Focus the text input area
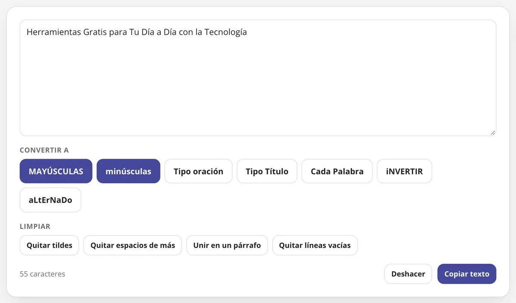Viewport: 516px width, 303px height. tap(258, 78)
